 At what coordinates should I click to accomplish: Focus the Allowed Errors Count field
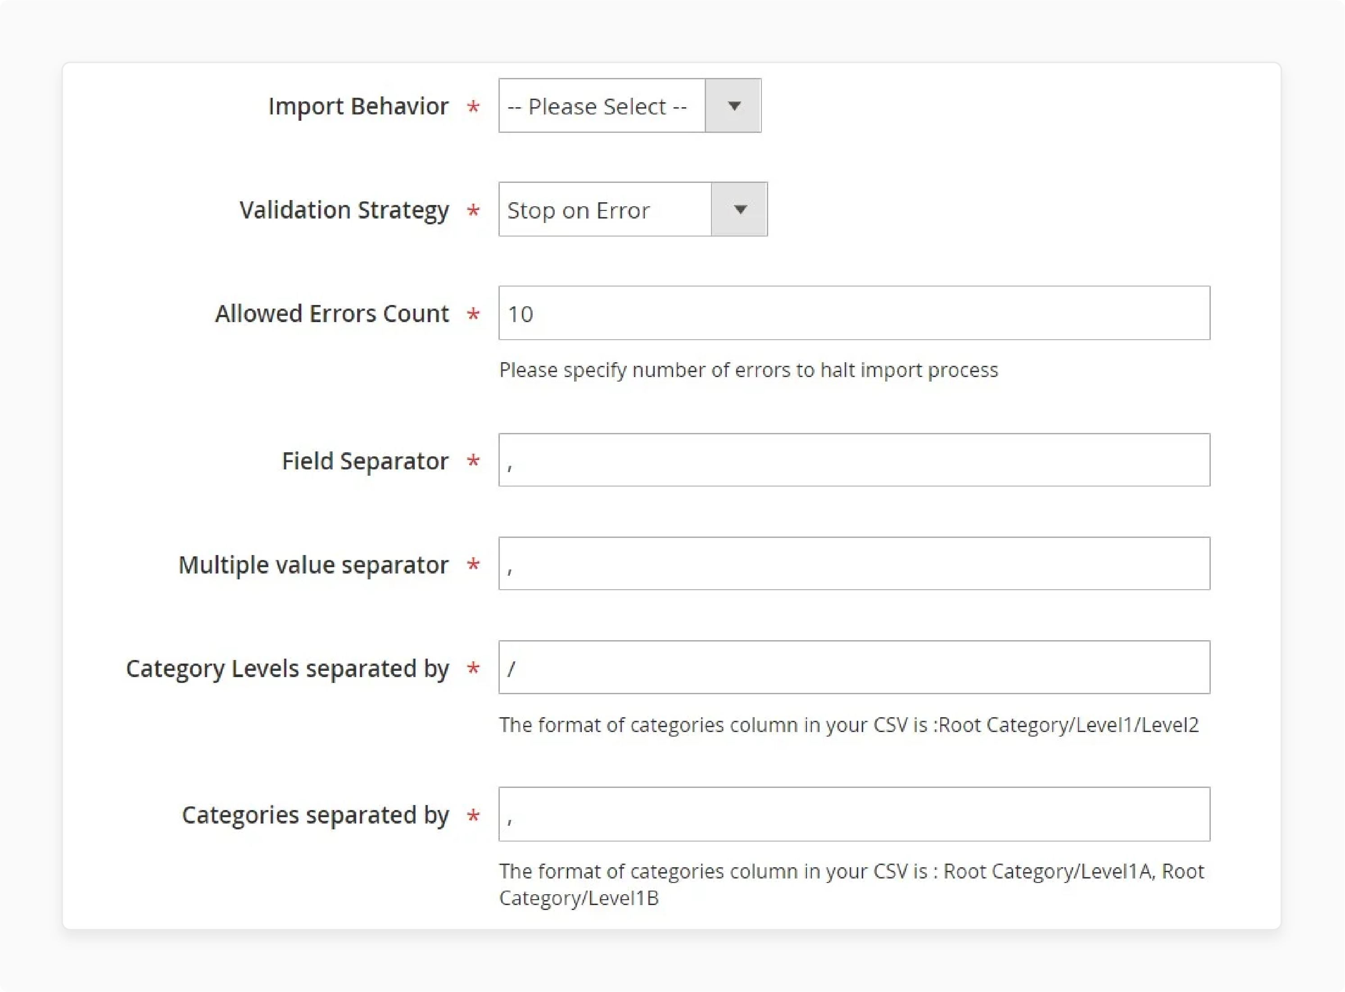pos(854,313)
